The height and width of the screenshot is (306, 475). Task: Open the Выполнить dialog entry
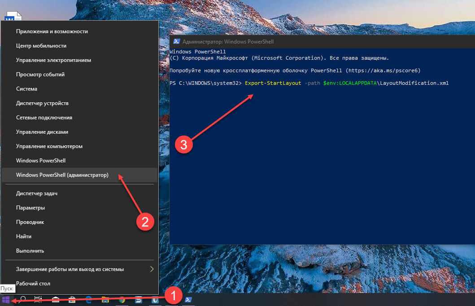(80, 251)
